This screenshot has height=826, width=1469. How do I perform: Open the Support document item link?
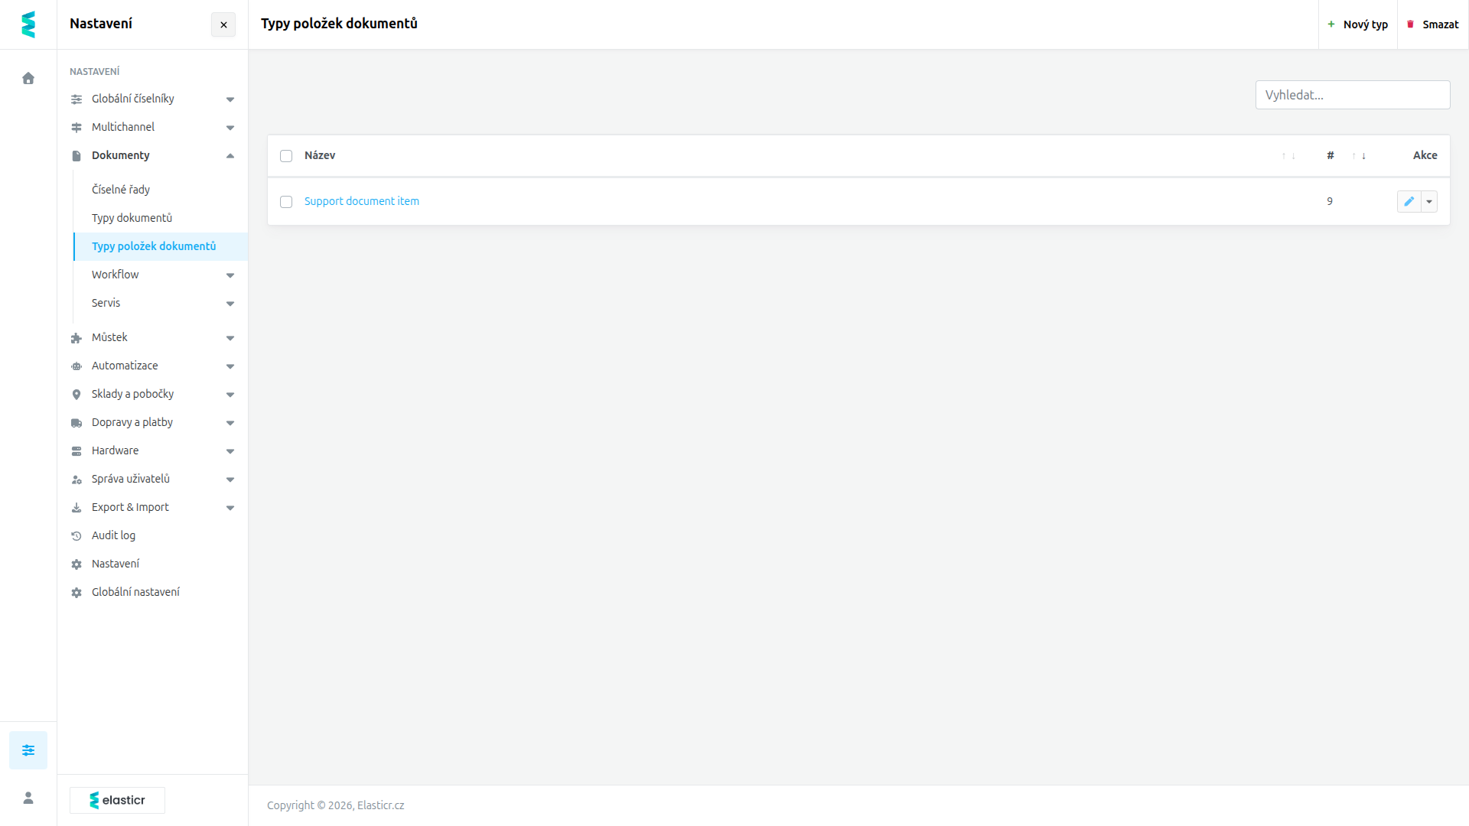click(362, 201)
